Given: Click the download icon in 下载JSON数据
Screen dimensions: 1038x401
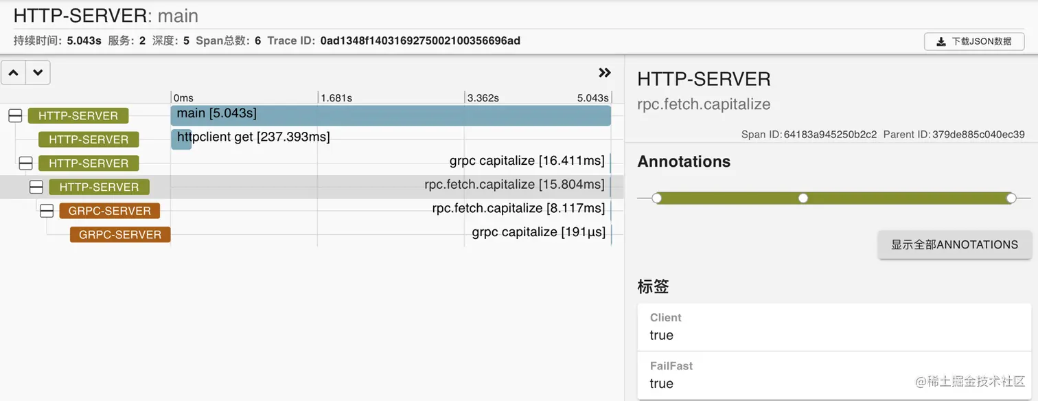Looking at the screenshot, I should 941,41.
